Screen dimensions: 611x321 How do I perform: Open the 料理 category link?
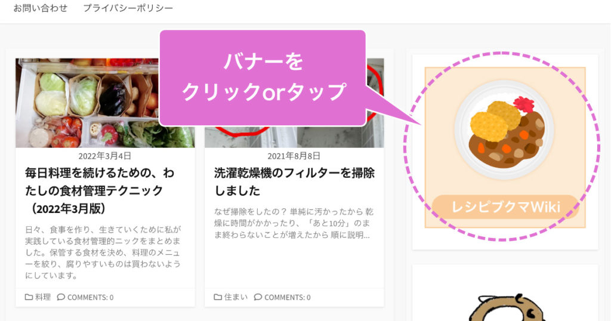[x=43, y=297]
